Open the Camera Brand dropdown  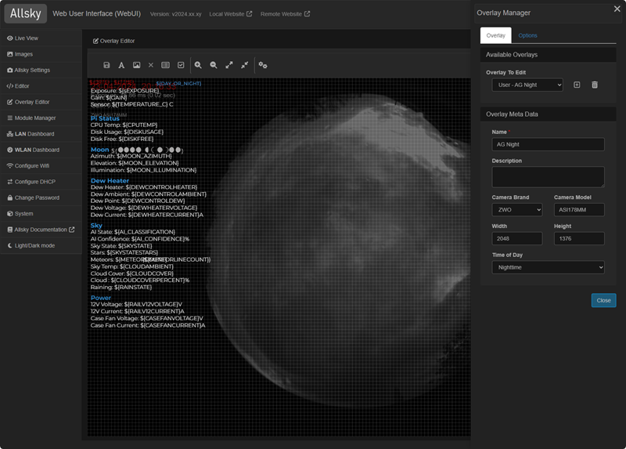click(517, 210)
